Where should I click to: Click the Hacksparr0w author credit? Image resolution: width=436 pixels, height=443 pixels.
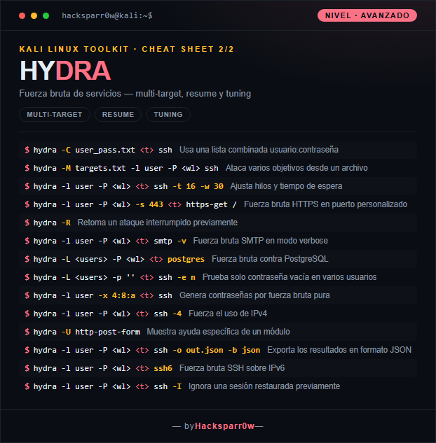coord(224,426)
